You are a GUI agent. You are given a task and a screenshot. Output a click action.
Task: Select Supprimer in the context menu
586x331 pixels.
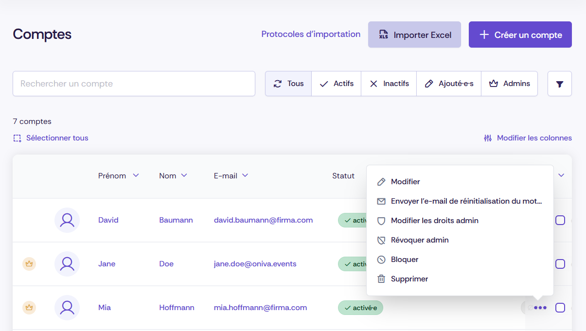(x=460, y=279)
